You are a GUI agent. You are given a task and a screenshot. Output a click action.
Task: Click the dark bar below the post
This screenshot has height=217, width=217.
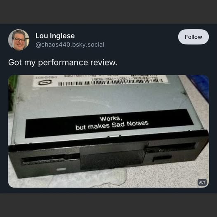[108, 205]
